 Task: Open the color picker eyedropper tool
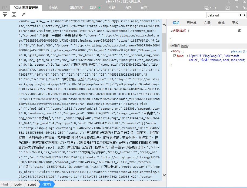[23, 14]
